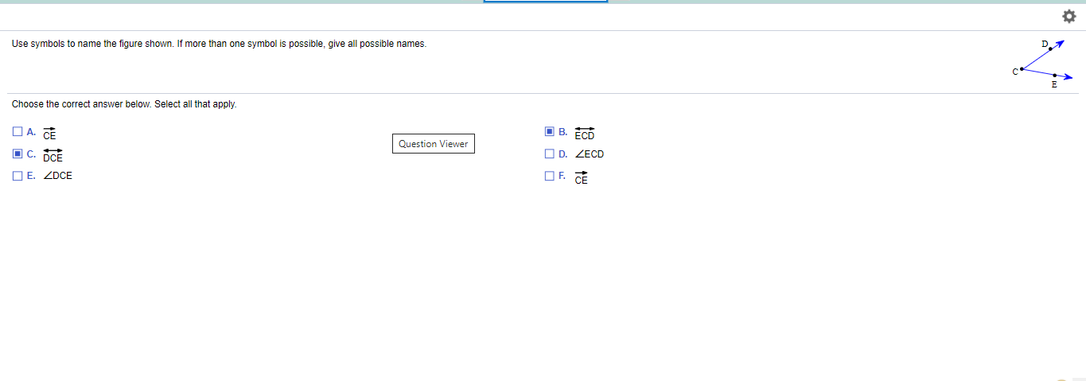This screenshot has height=381, width=1086.
Task: Click point label D in the figure
Action: (x=1044, y=44)
